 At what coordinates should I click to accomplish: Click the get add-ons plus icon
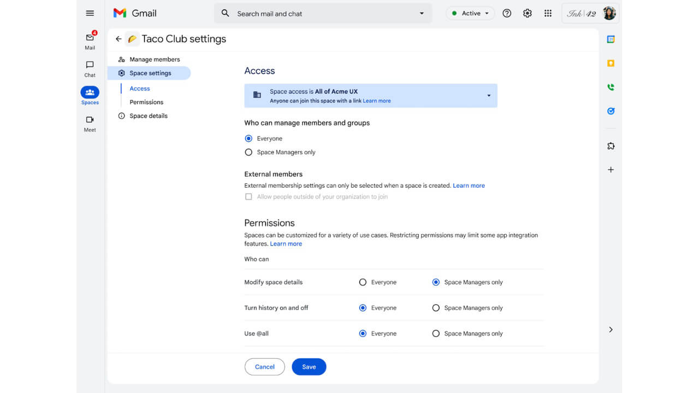611,169
